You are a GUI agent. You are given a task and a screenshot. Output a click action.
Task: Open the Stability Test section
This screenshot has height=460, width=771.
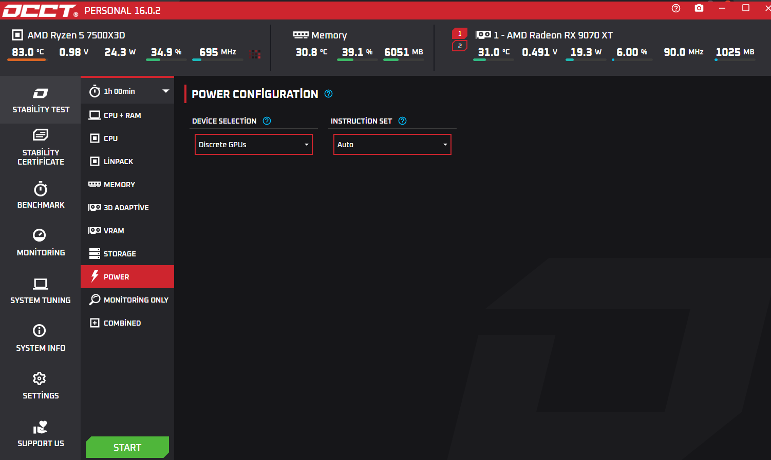[41, 100]
